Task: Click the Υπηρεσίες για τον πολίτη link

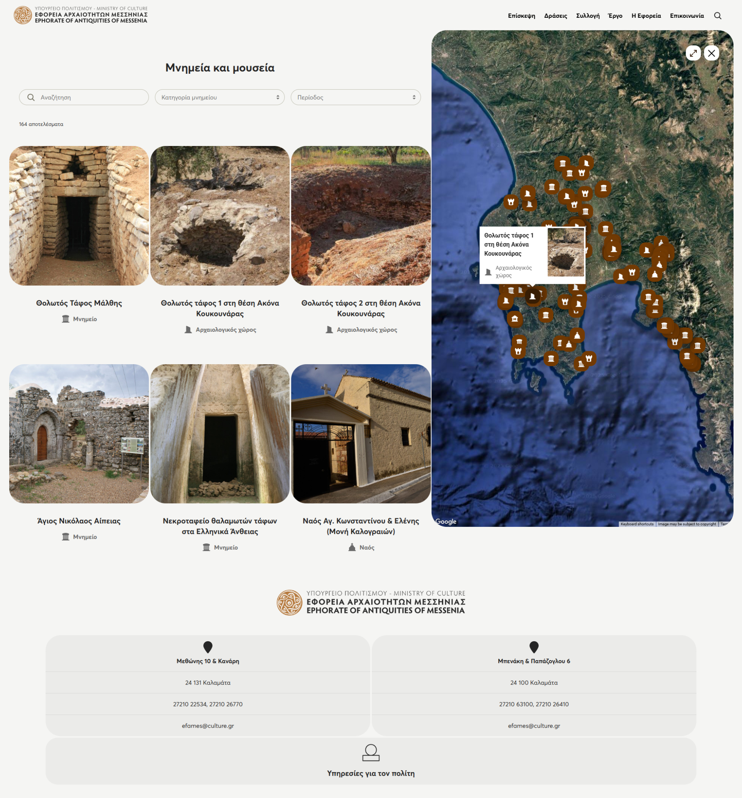Action: [x=371, y=773]
